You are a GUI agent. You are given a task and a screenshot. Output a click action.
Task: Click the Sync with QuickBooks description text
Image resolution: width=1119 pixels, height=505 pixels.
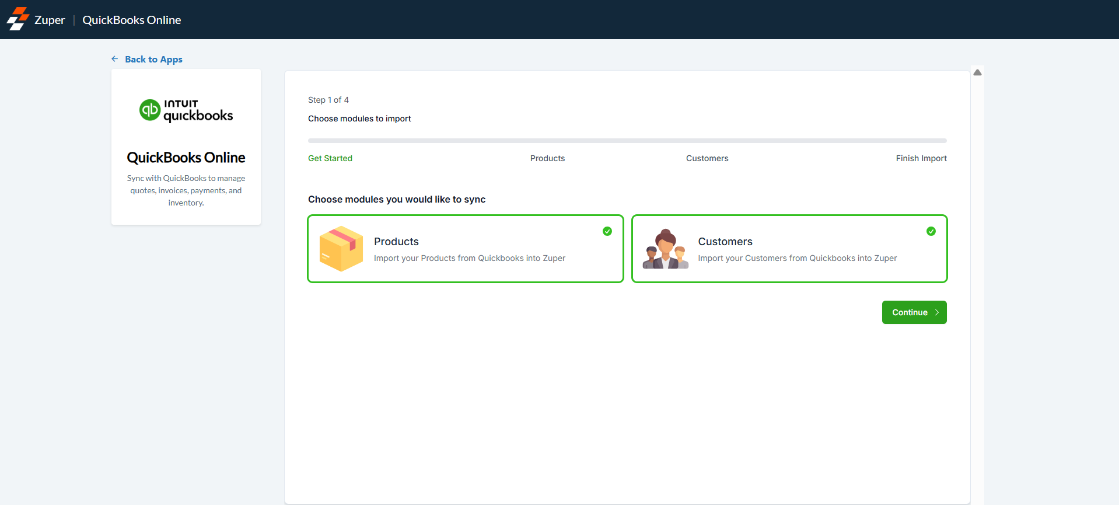point(186,190)
